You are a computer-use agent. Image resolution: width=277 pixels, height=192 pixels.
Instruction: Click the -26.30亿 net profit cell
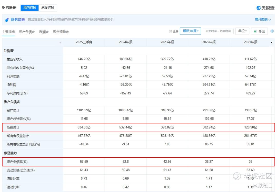[x=126, y=85]
